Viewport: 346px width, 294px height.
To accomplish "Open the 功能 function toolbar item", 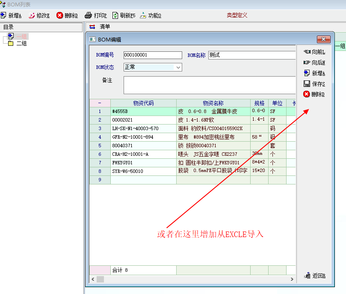I will click(143, 15).
